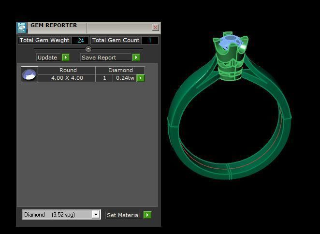This screenshot has height=234, width=320.
Task: Close the Gem Reporter panel
Action: [x=156, y=28]
